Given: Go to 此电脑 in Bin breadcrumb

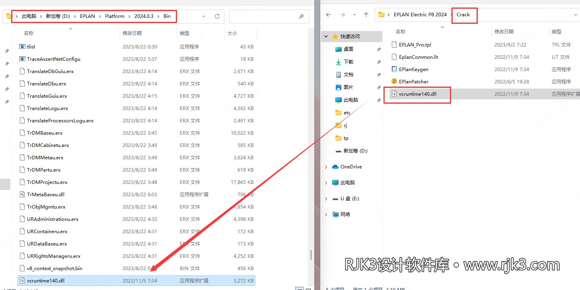Looking at the screenshot, I should tap(29, 16).
